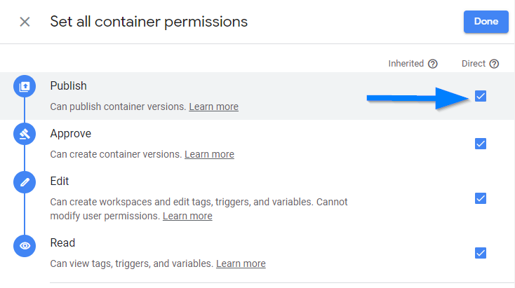Select the Read permission title
The height and width of the screenshot is (288, 515).
click(62, 242)
